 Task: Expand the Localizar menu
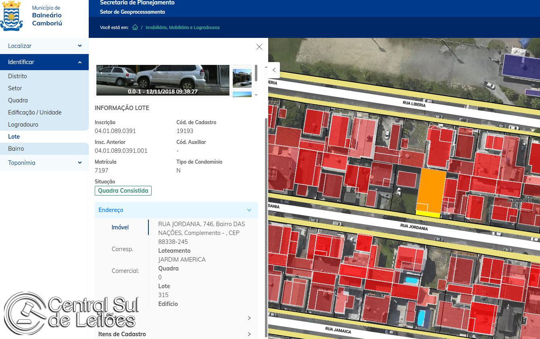coord(44,46)
